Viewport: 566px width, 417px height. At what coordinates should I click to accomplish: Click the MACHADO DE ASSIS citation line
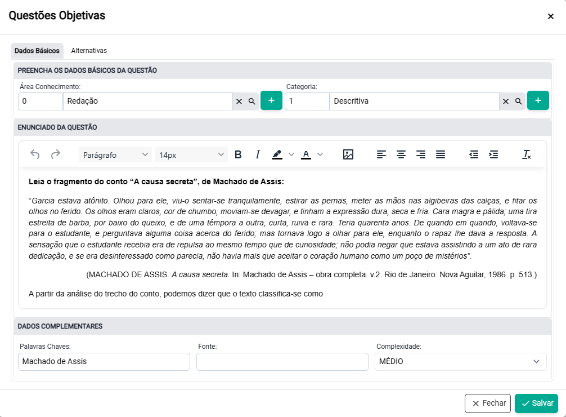tap(312, 275)
